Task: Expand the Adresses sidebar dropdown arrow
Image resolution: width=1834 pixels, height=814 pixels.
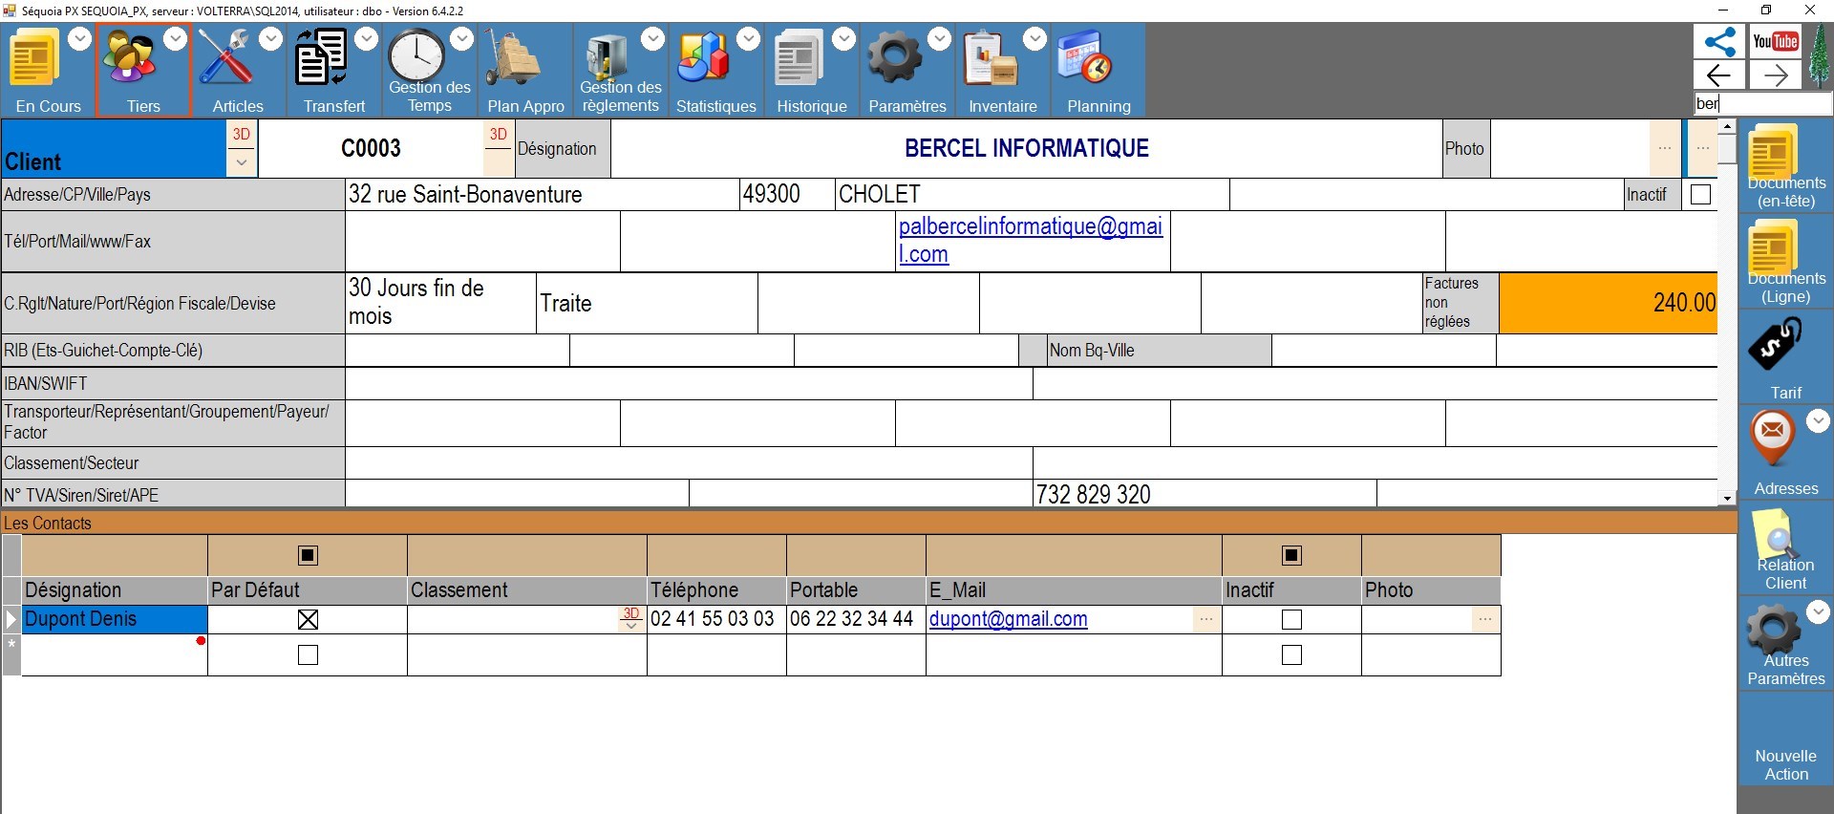Action: point(1818,420)
